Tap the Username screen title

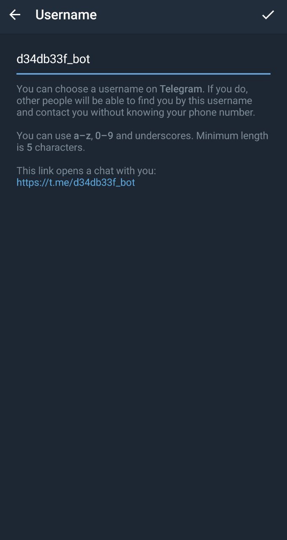pos(66,15)
